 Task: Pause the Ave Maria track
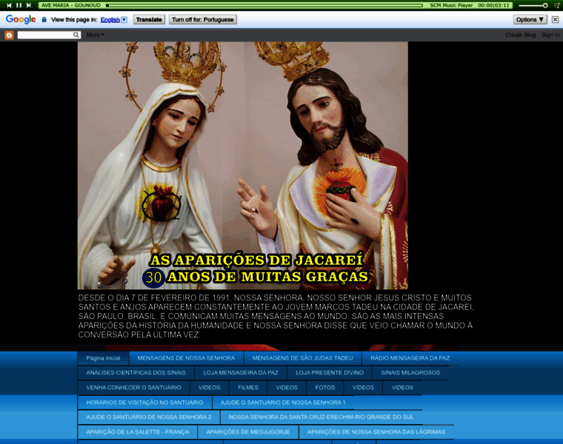point(19,5)
